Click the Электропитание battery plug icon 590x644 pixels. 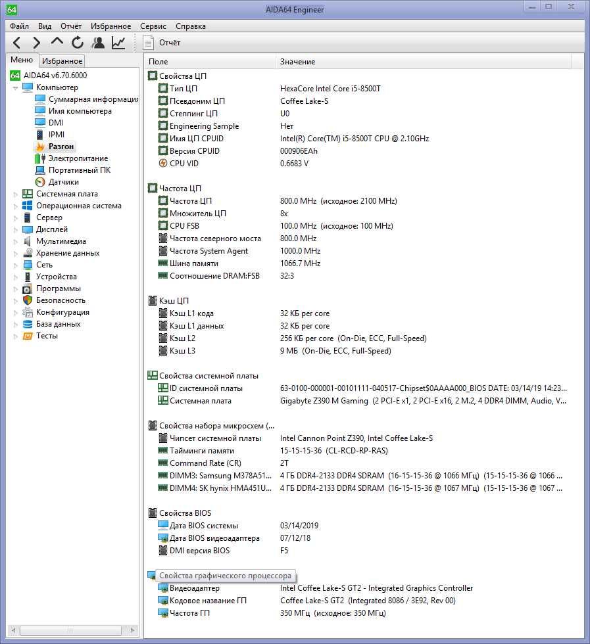click(40, 158)
